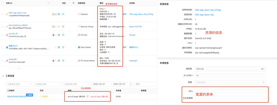Expand attributes with 展开 in 数据中心11 row
This screenshot has height=105, width=277.
125,47
